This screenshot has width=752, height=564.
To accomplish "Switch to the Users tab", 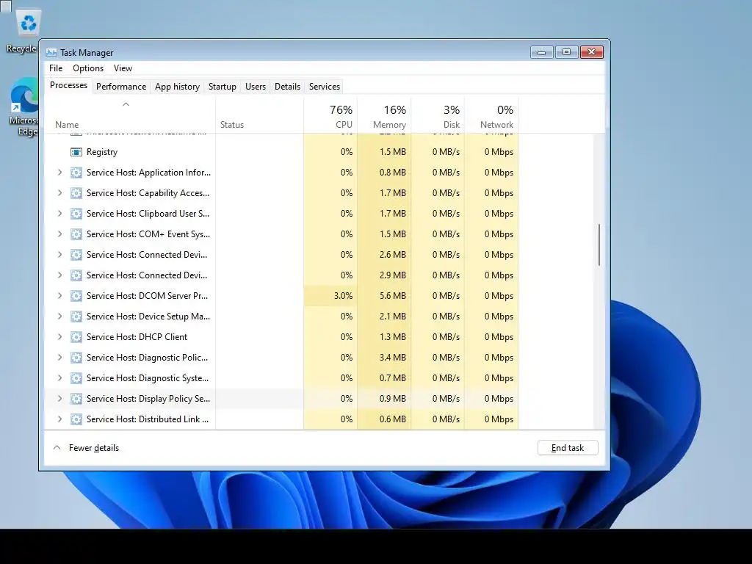I will coord(255,87).
